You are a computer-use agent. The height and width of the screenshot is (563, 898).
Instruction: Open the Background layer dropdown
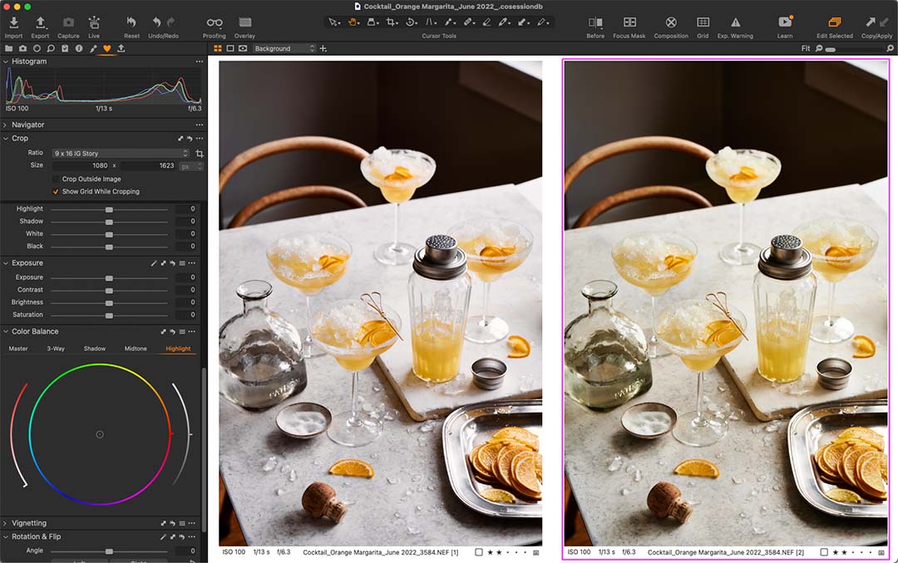pyautogui.click(x=284, y=49)
